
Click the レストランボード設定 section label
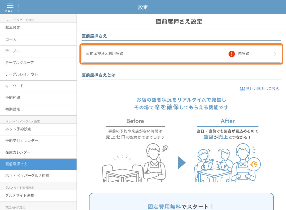coord(20,20)
